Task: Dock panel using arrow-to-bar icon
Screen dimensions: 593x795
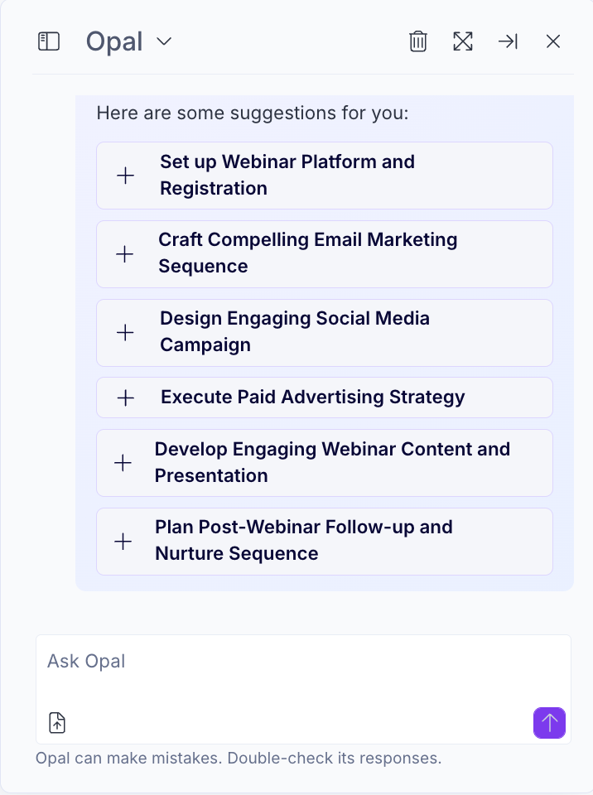Action: (x=508, y=41)
